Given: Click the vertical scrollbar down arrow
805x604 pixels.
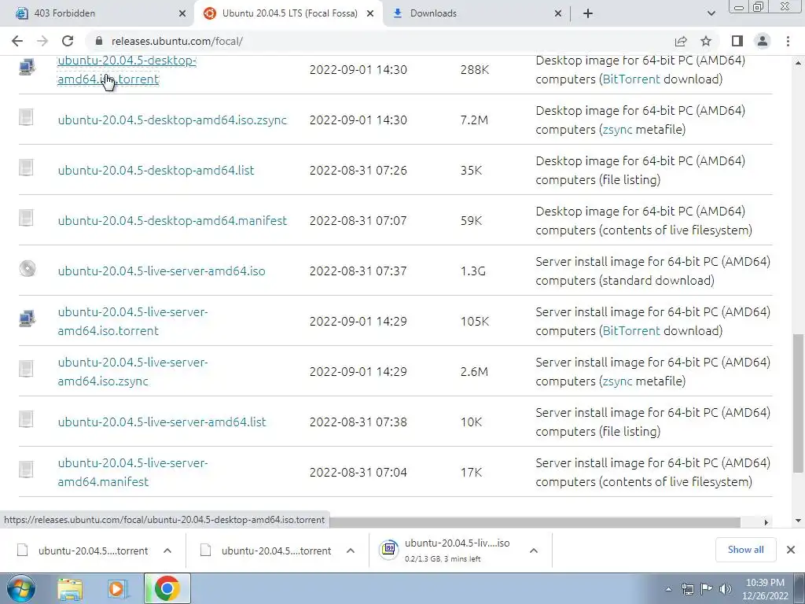Looking at the screenshot, I should 799,521.
